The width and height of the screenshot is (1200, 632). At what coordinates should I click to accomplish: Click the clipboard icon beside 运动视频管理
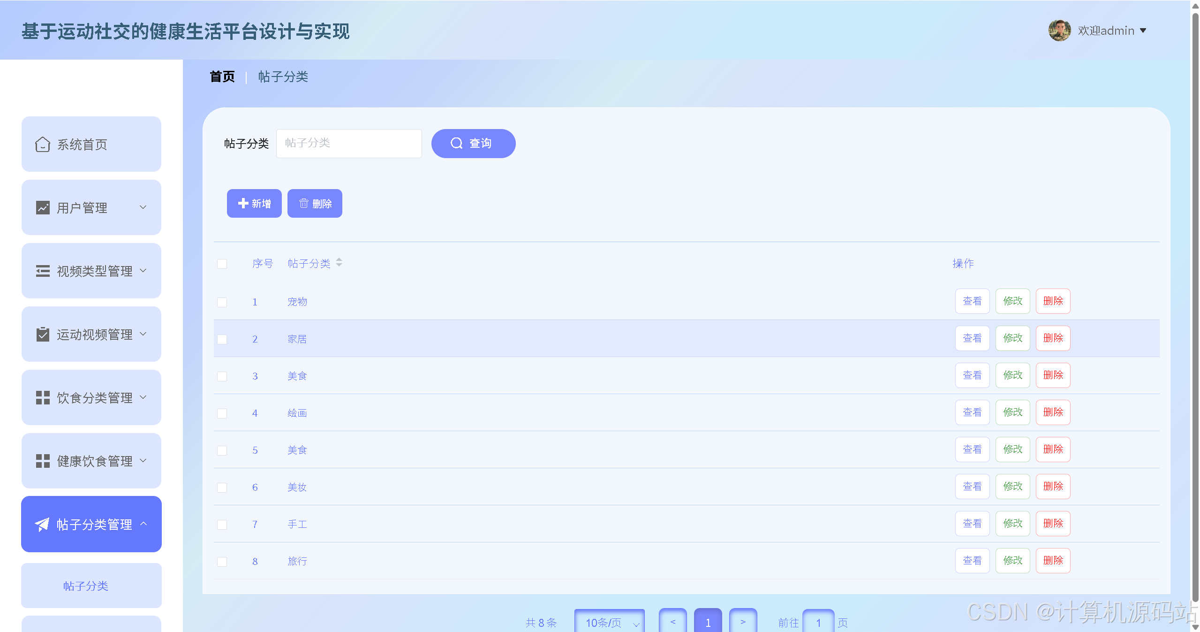click(43, 335)
